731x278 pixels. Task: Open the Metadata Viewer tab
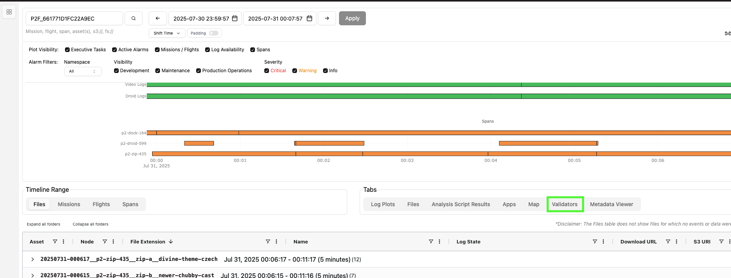pos(612,204)
